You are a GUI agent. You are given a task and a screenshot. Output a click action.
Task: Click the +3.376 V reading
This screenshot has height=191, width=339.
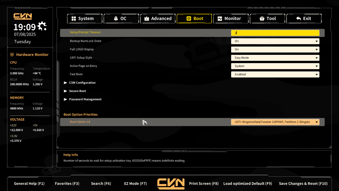16,141
